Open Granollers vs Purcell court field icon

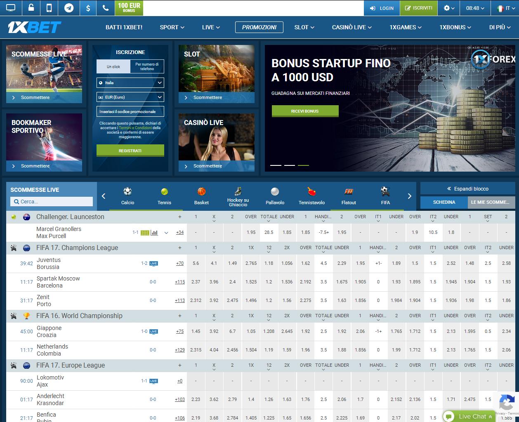pos(145,233)
